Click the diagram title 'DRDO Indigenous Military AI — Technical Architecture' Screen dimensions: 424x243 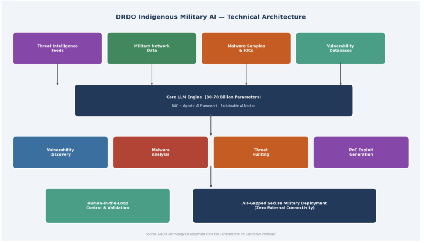(211, 17)
